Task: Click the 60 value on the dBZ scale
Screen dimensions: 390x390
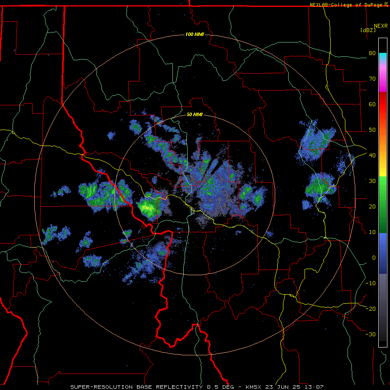Action: (x=372, y=104)
